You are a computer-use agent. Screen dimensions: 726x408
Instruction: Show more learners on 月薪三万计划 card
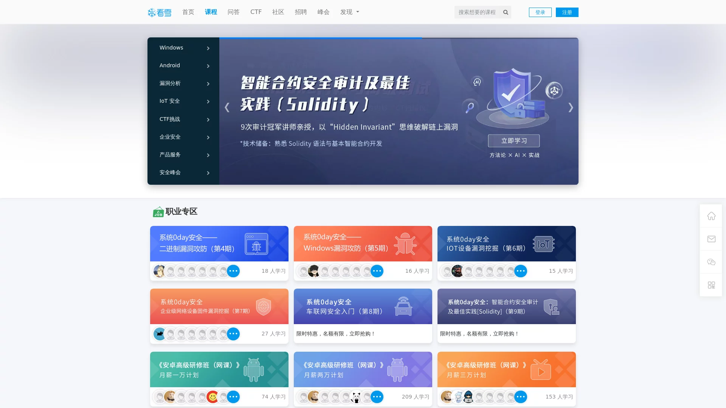pyautogui.click(x=520, y=397)
